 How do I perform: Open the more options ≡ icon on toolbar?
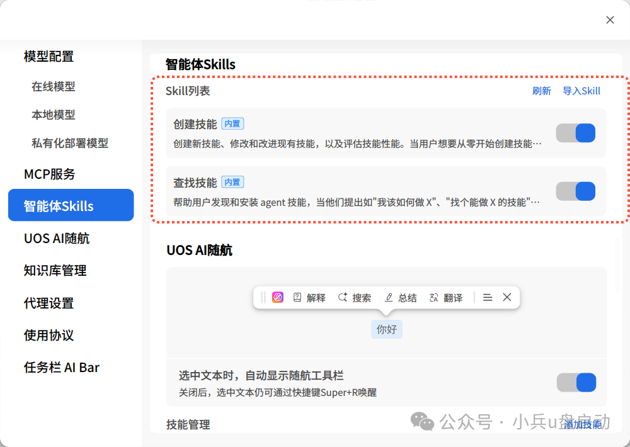(x=487, y=297)
